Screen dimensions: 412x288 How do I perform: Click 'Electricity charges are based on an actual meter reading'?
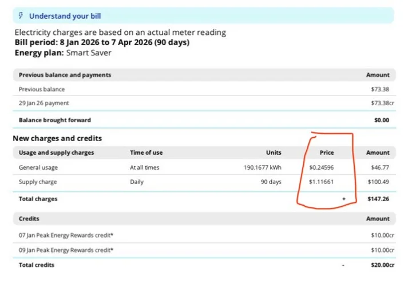(120, 33)
